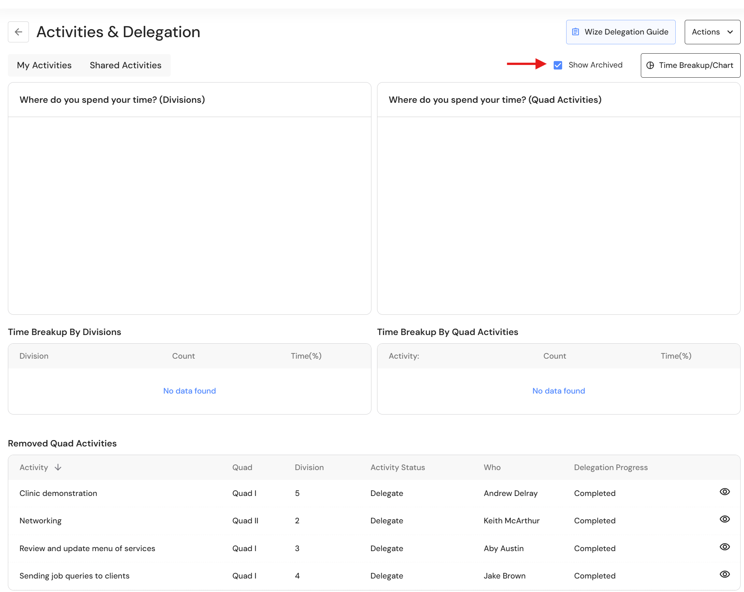Click the back arrow icon
Viewport: 744px width, 592px height.
[18, 32]
